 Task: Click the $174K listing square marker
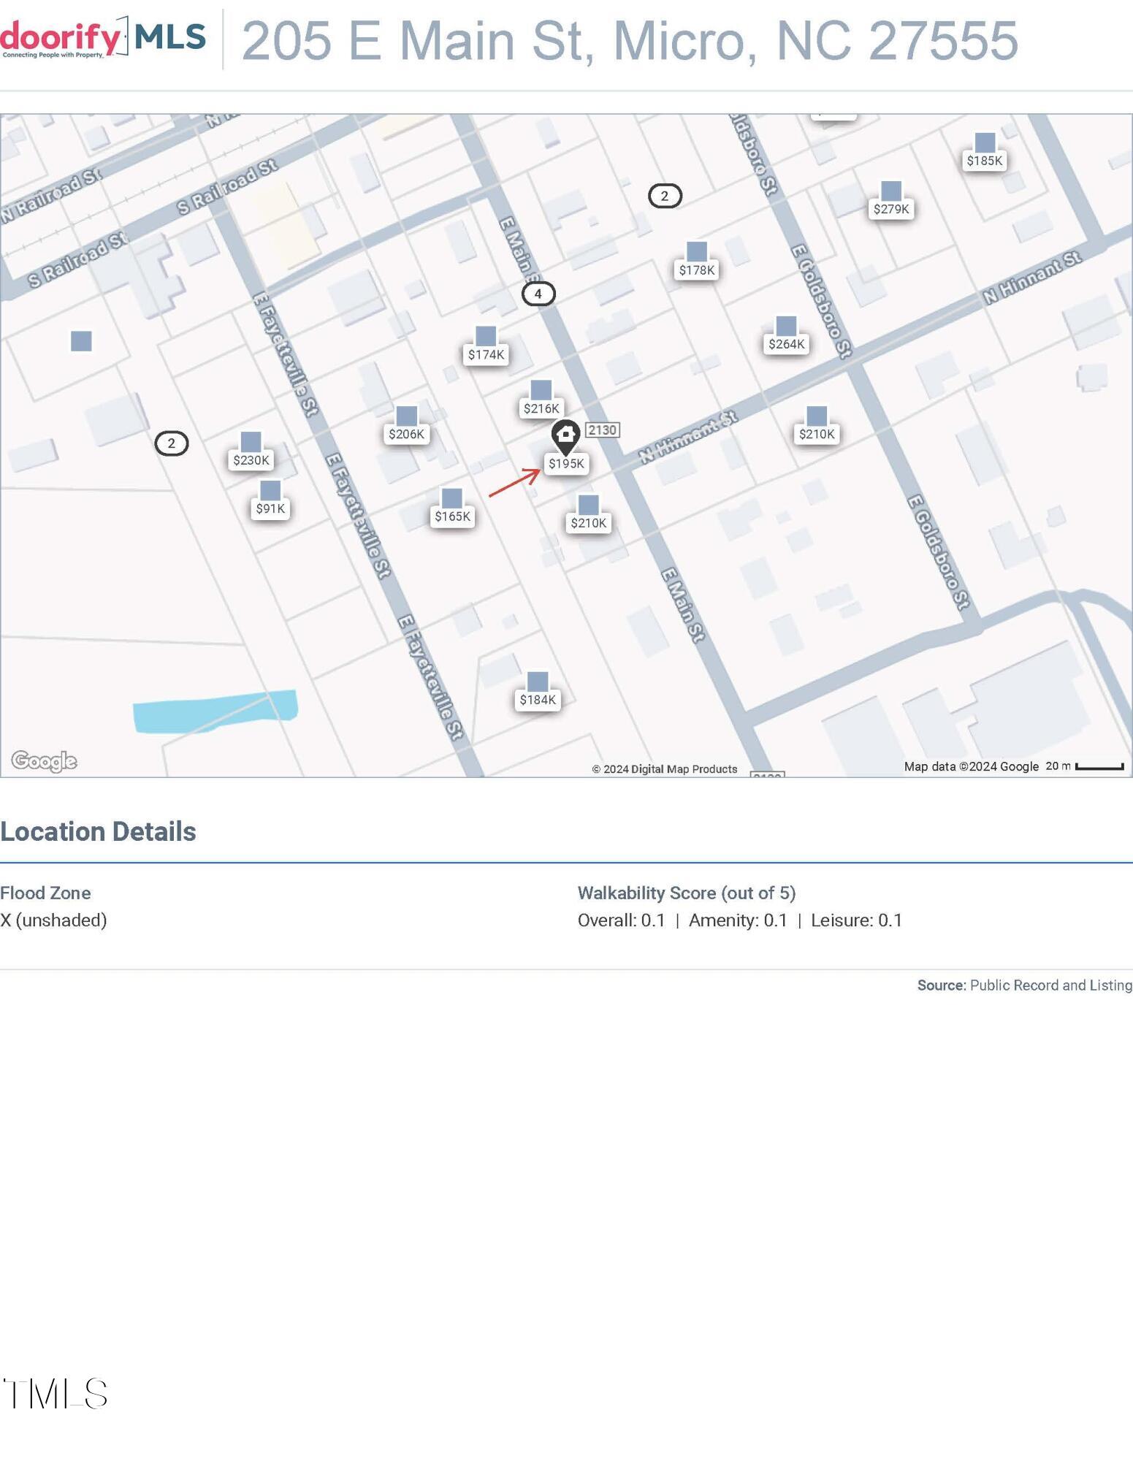coord(486,337)
